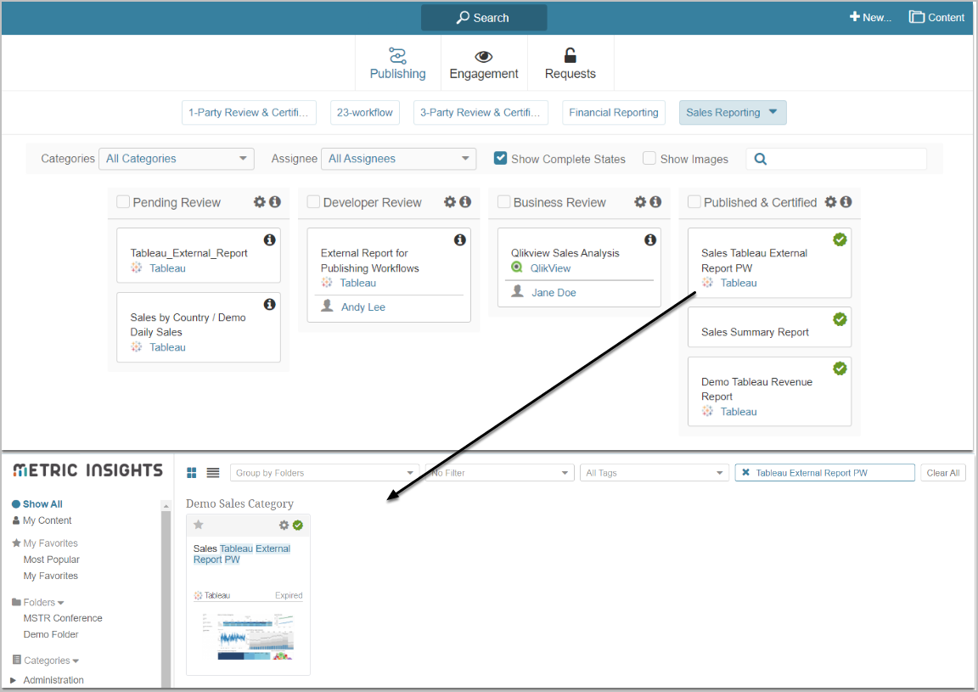Viewport: 978px width, 692px height.
Task: Click into the filter bar search field
Action: (x=836, y=159)
